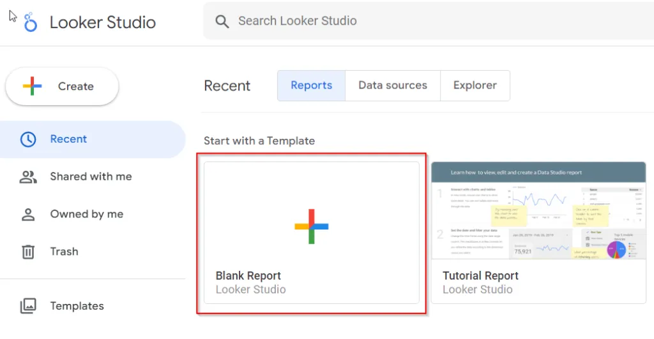
Task: Click the Blank Report plus icon
Action: 312,226
